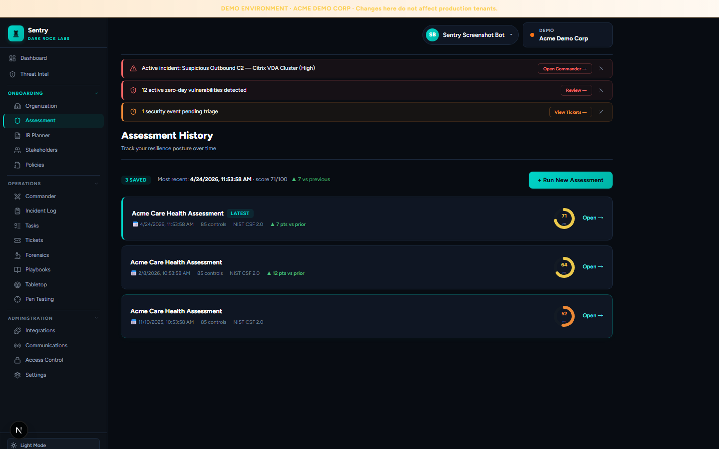This screenshot has width=719, height=449.
Task: Click the Forensics icon in sidebar
Action: tap(17, 255)
